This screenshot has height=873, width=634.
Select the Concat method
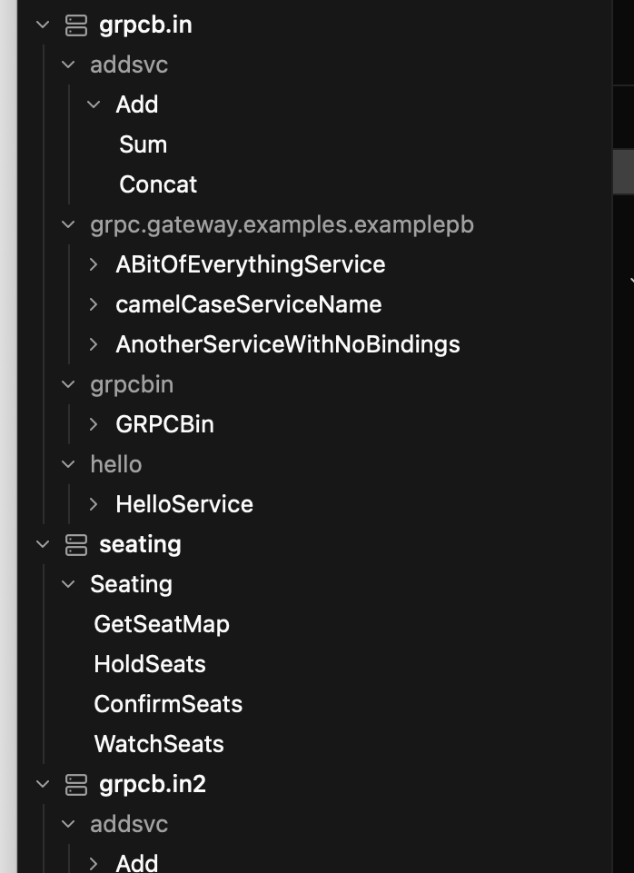[158, 184]
